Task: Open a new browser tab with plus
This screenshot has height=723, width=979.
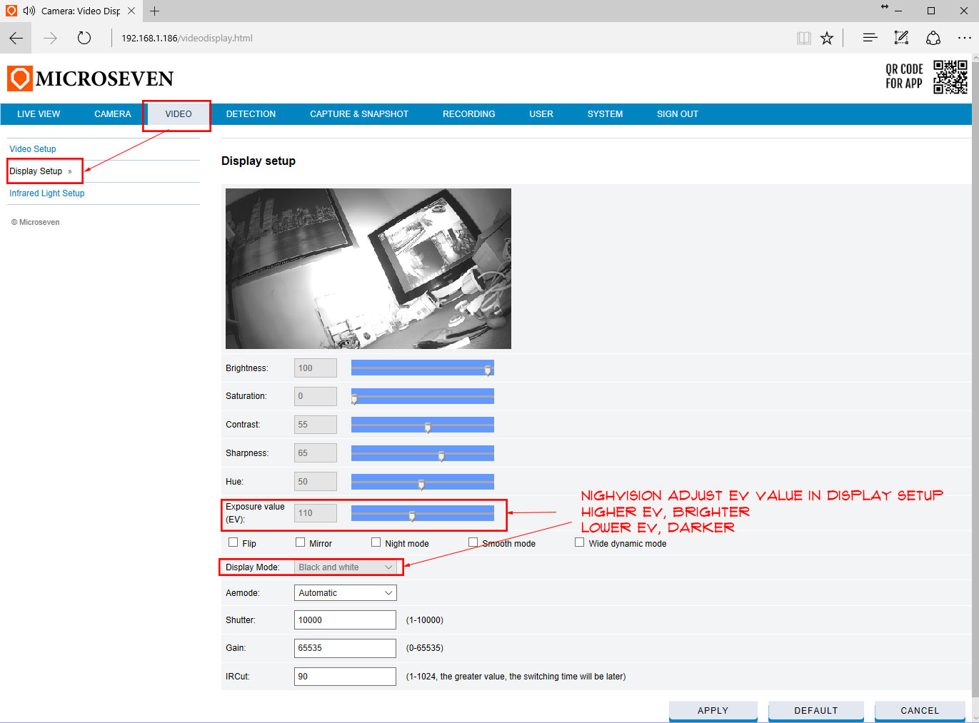Action: pos(154,11)
